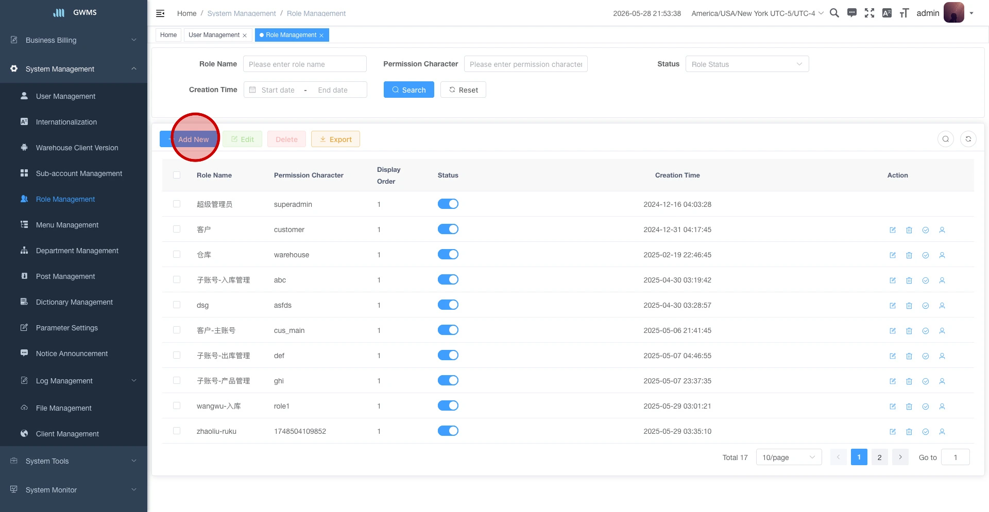Open the font size icon

(x=904, y=13)
